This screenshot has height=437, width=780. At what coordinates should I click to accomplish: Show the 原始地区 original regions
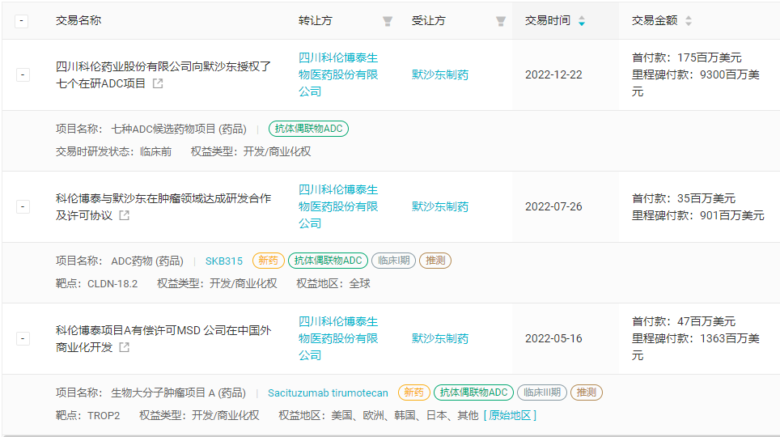click(x=510, y=415)
